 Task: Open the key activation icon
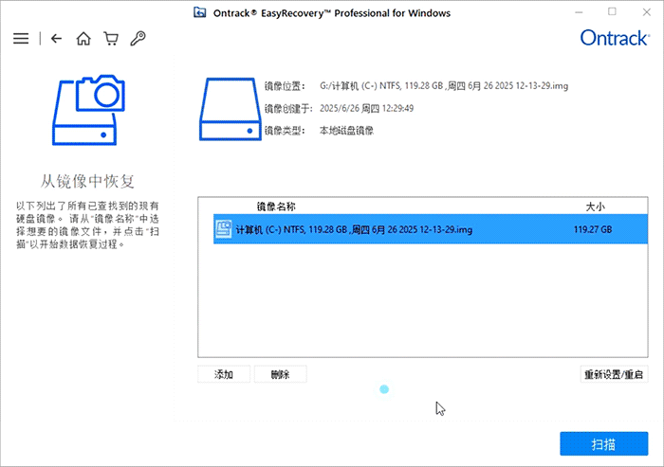pos(138,39)
